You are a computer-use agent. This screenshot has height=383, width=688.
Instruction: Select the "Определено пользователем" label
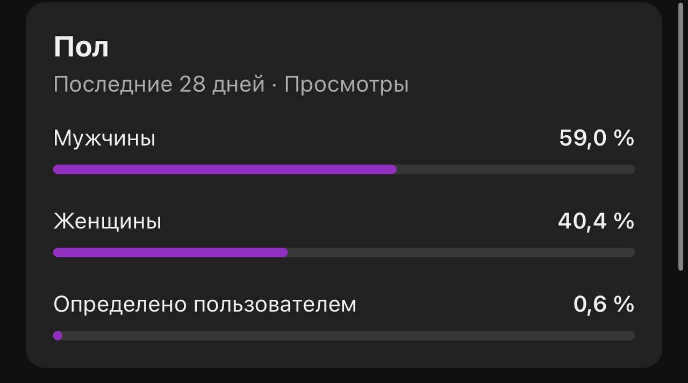coord(205,305)
